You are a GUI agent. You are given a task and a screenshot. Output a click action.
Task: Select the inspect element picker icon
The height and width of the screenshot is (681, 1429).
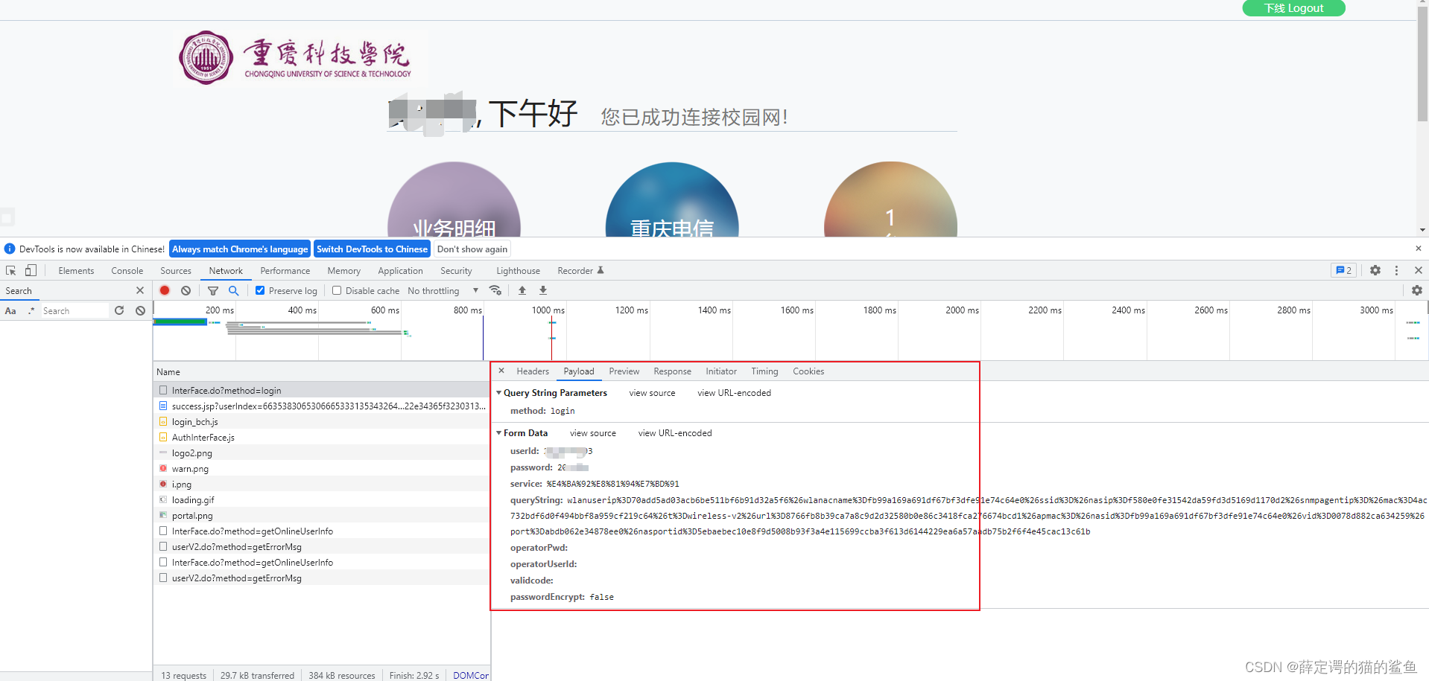11,270
